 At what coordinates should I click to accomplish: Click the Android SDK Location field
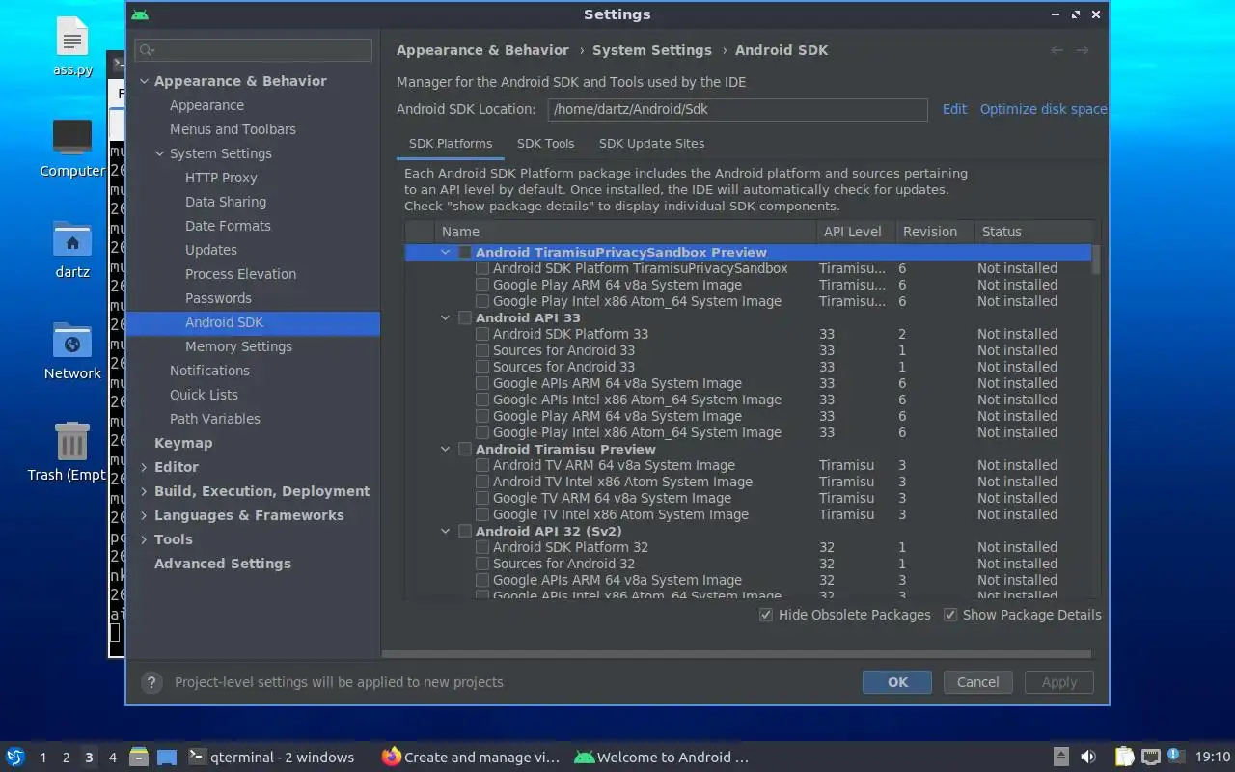[737, 109]
